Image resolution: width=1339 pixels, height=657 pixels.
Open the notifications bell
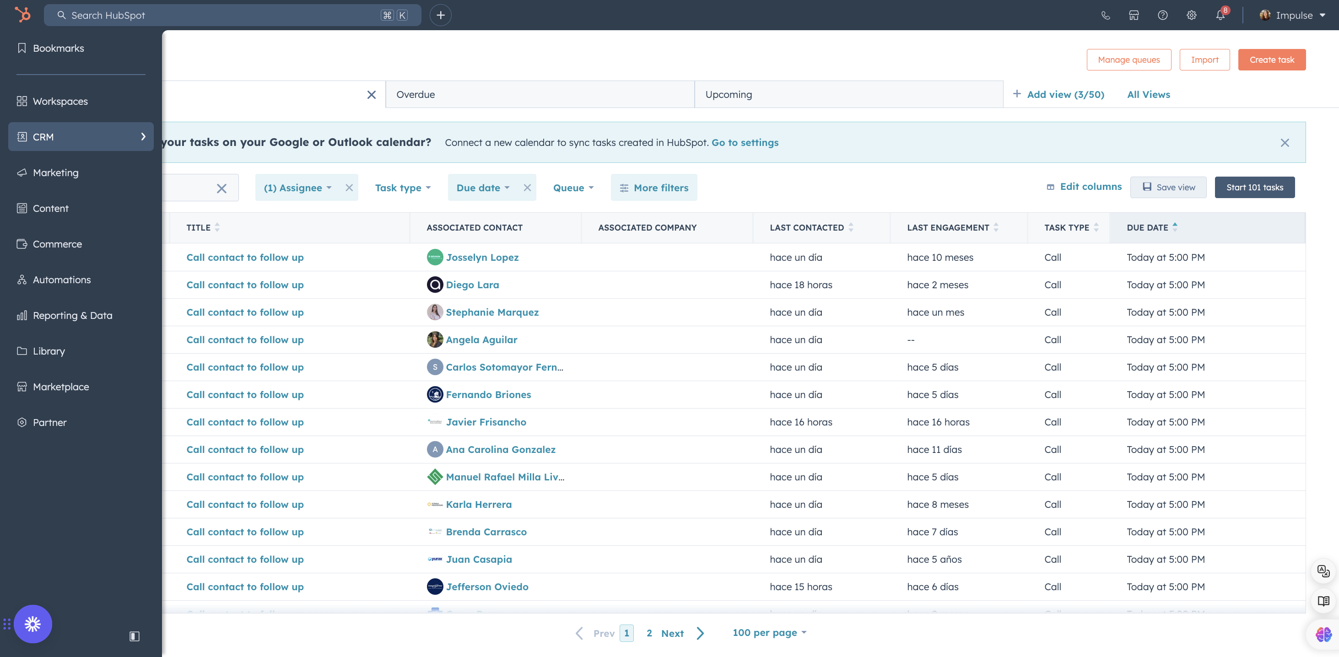(1220, 15)
